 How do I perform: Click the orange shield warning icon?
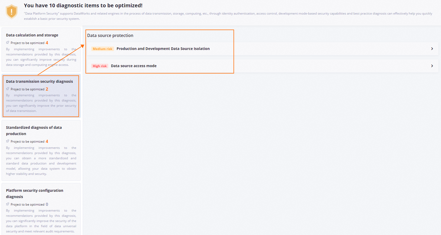(x=11, y=12)
